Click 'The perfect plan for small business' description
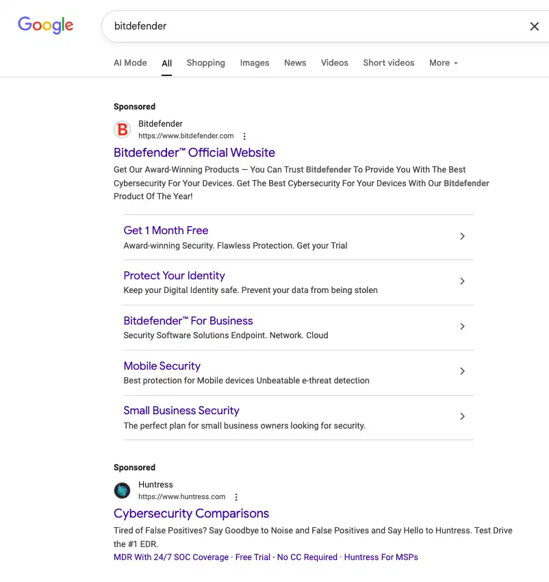 (x=244, y=426)
